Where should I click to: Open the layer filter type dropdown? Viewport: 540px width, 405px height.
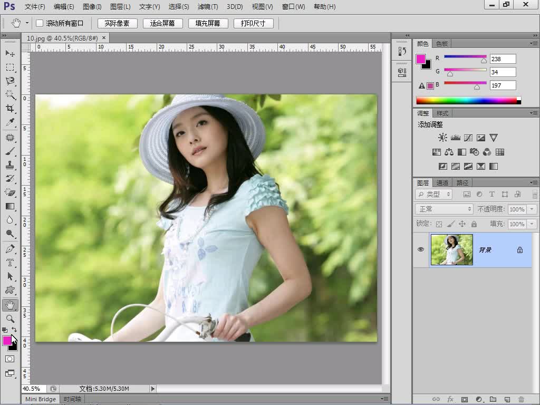pyautogui.click(x=434, y=194)
